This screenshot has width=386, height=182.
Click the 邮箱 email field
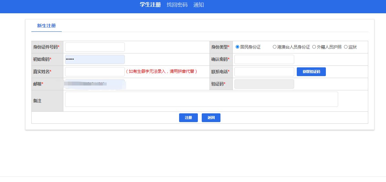pyautogui.click(x=95, y=84)
